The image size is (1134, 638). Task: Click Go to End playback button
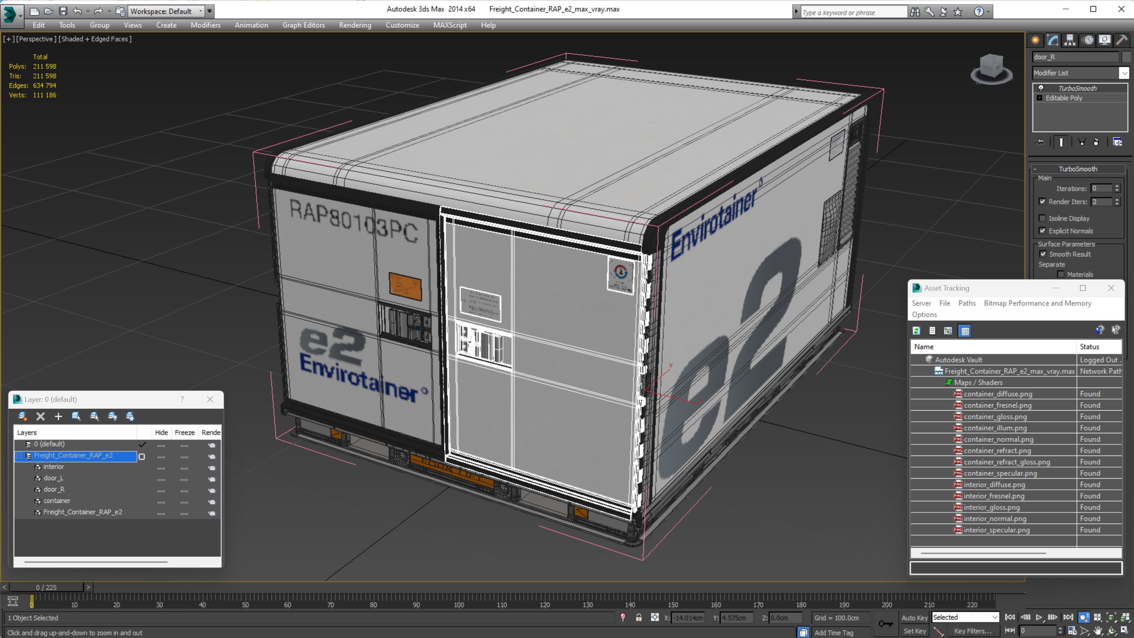tap(1068, 617)
